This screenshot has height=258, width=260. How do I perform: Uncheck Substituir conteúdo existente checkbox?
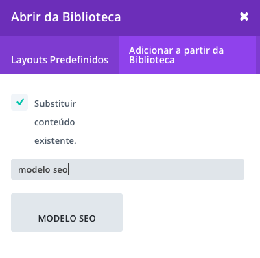pyautogui.click(x=19, y=102)
